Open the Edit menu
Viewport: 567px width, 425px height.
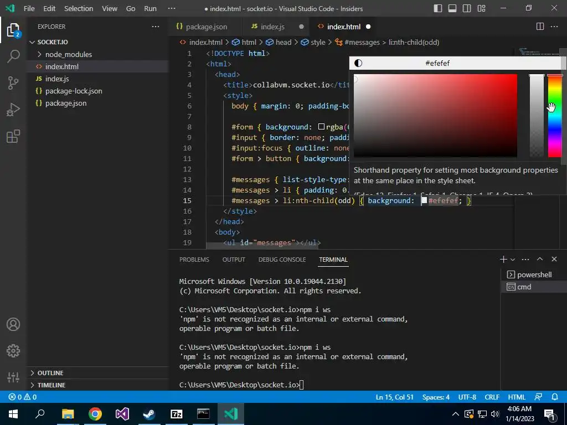pyautogui.click(x=49, y=8)
